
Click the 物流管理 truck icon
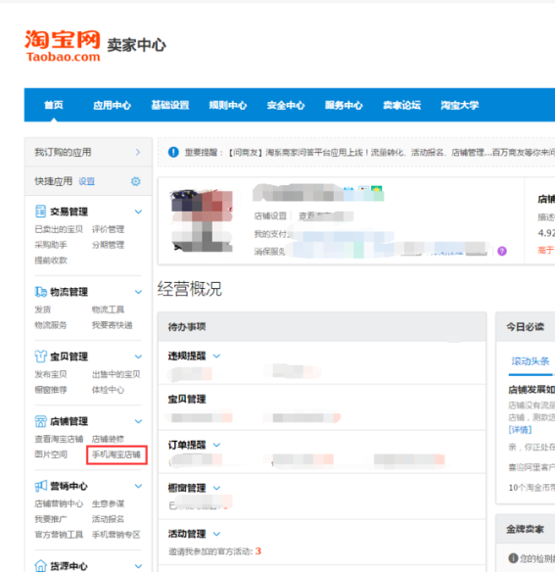[x=40, y=292]
